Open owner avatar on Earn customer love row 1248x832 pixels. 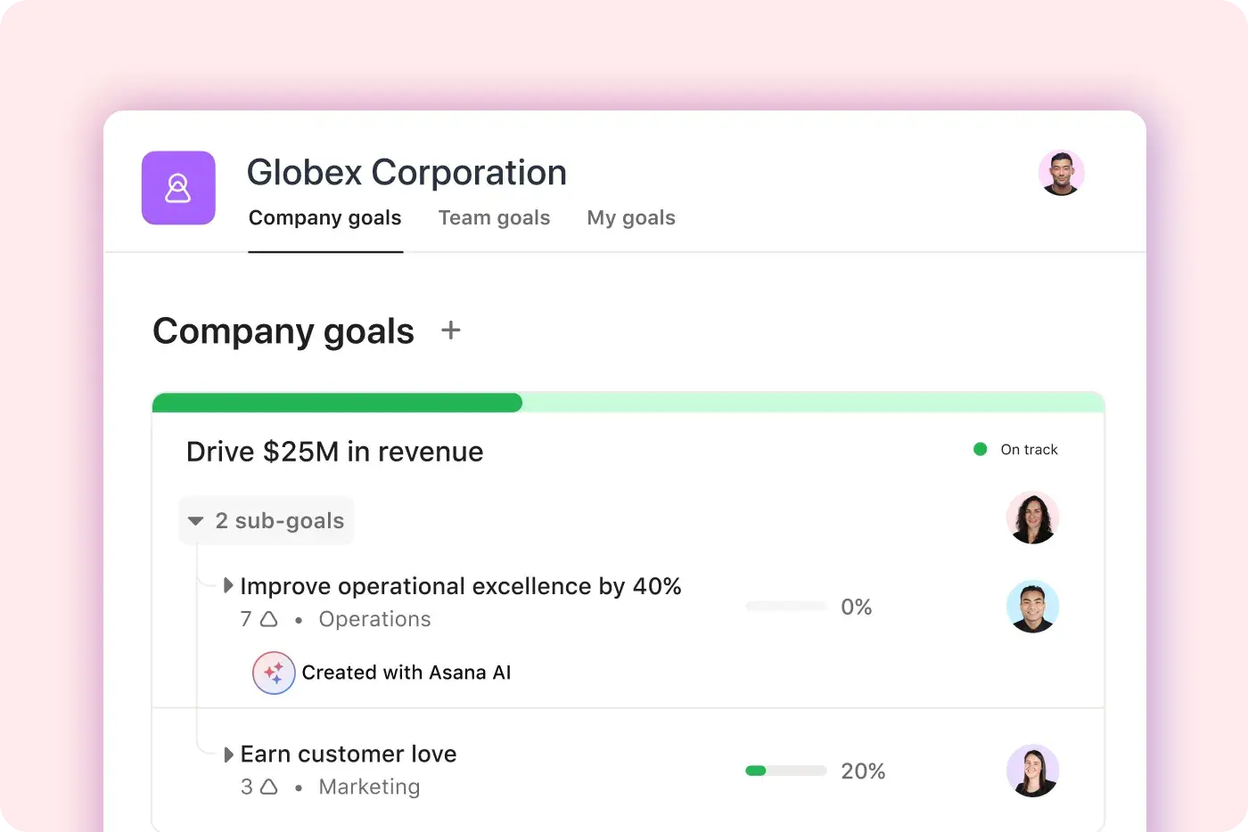(1033, 771)
